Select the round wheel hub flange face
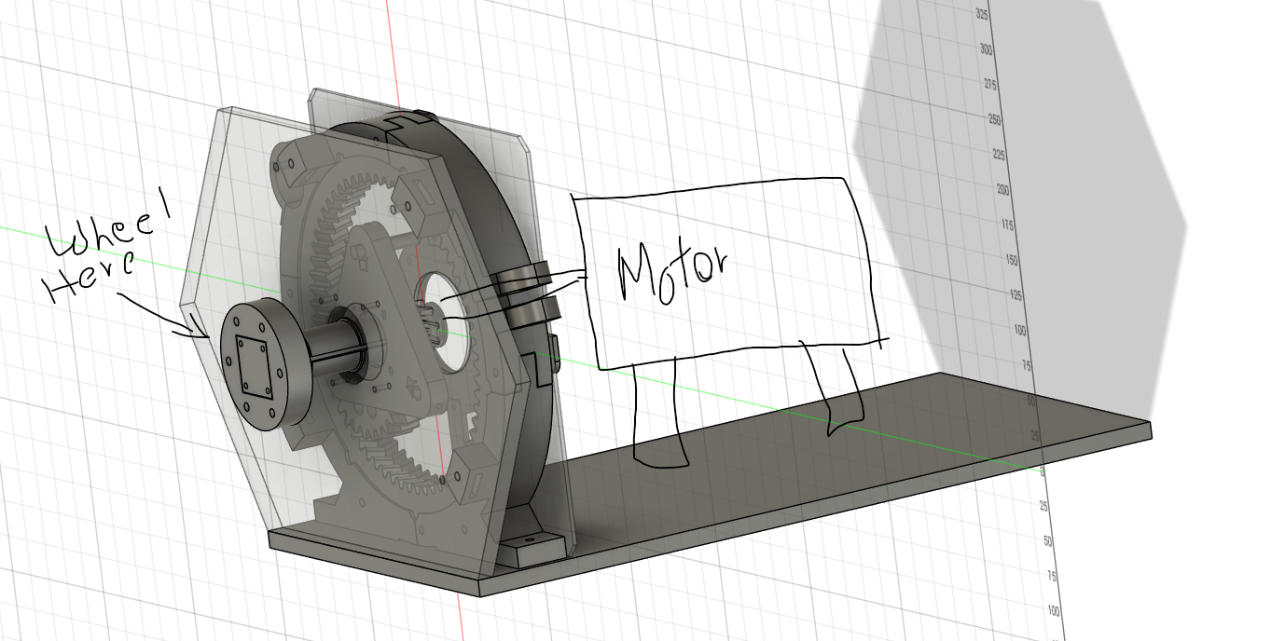 [256, 365]
